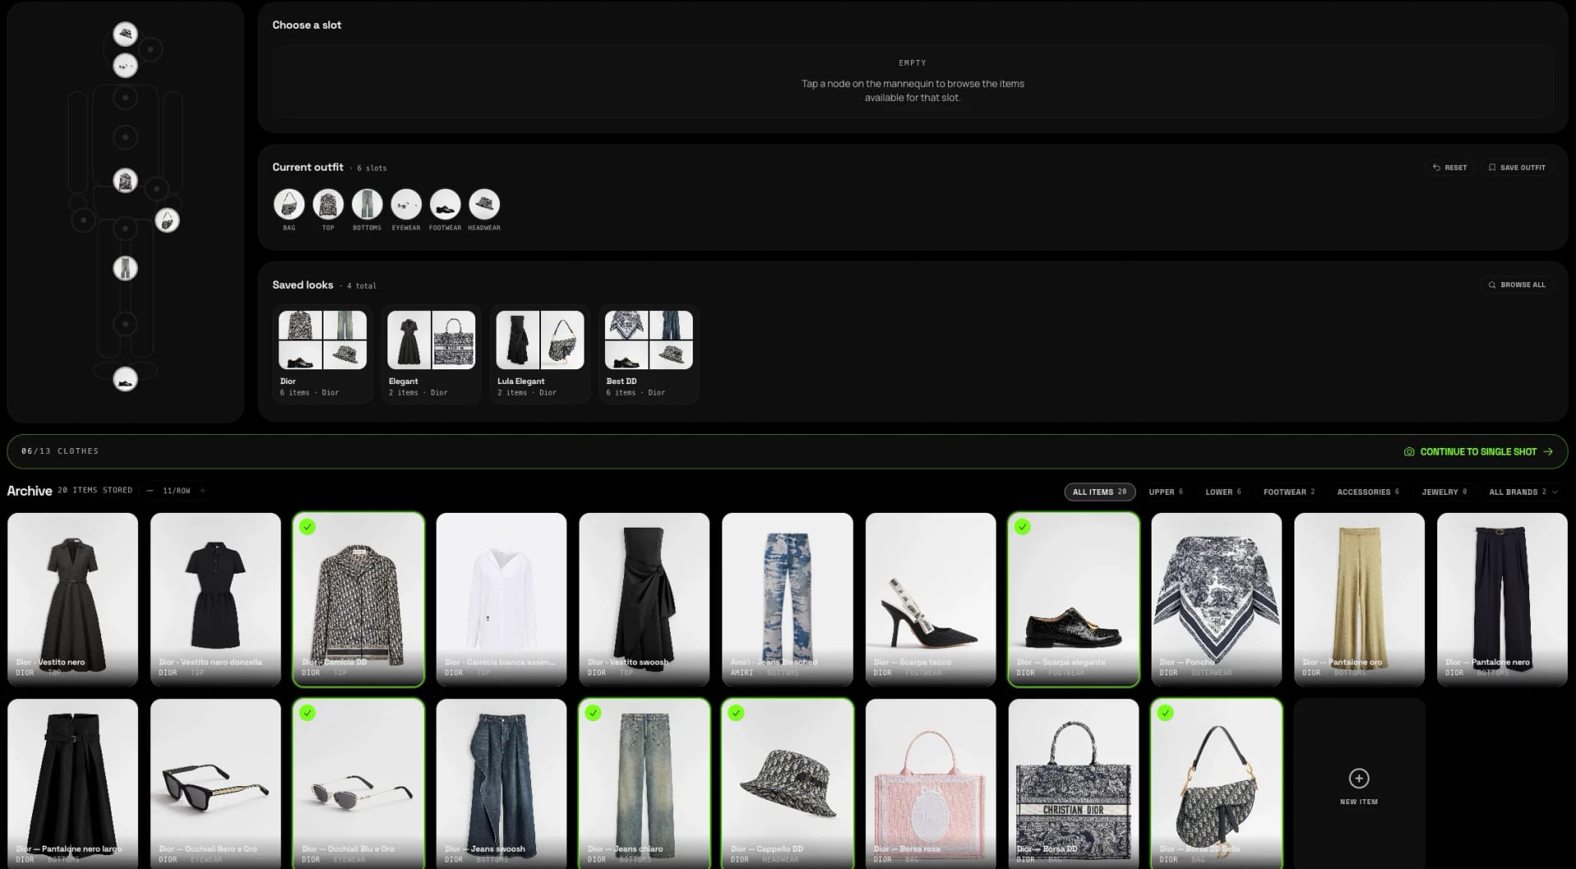Select the Dior Scarpa tacco heel card
Screen dimensions: 1576x869
(931, 599)
